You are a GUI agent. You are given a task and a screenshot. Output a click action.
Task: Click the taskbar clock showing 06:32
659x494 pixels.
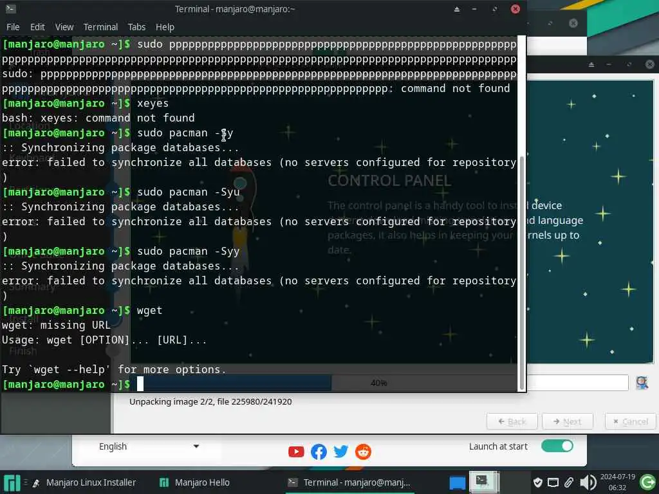617,482
